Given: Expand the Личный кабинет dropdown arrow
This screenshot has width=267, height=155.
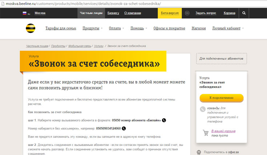Looking at the screenshot, I should pyautogui.click(x=243, y=28).
